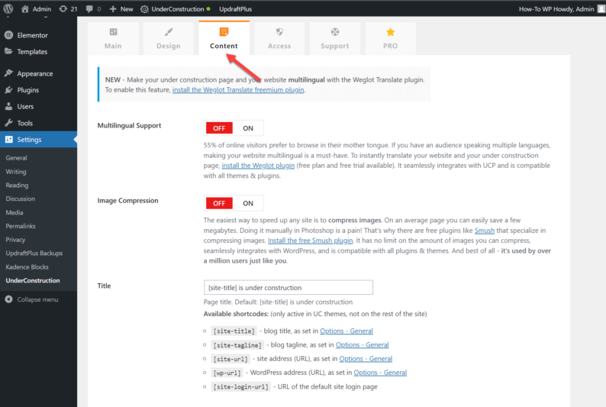Screen dimensions: 606x407
Task: Click the Smush link
Action: click(484, 231)
